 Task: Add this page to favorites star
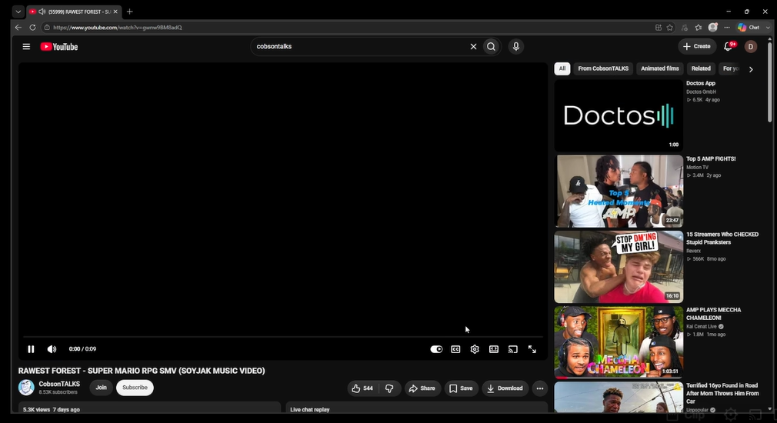670,28
